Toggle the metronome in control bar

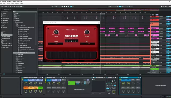tap(17, 6)
